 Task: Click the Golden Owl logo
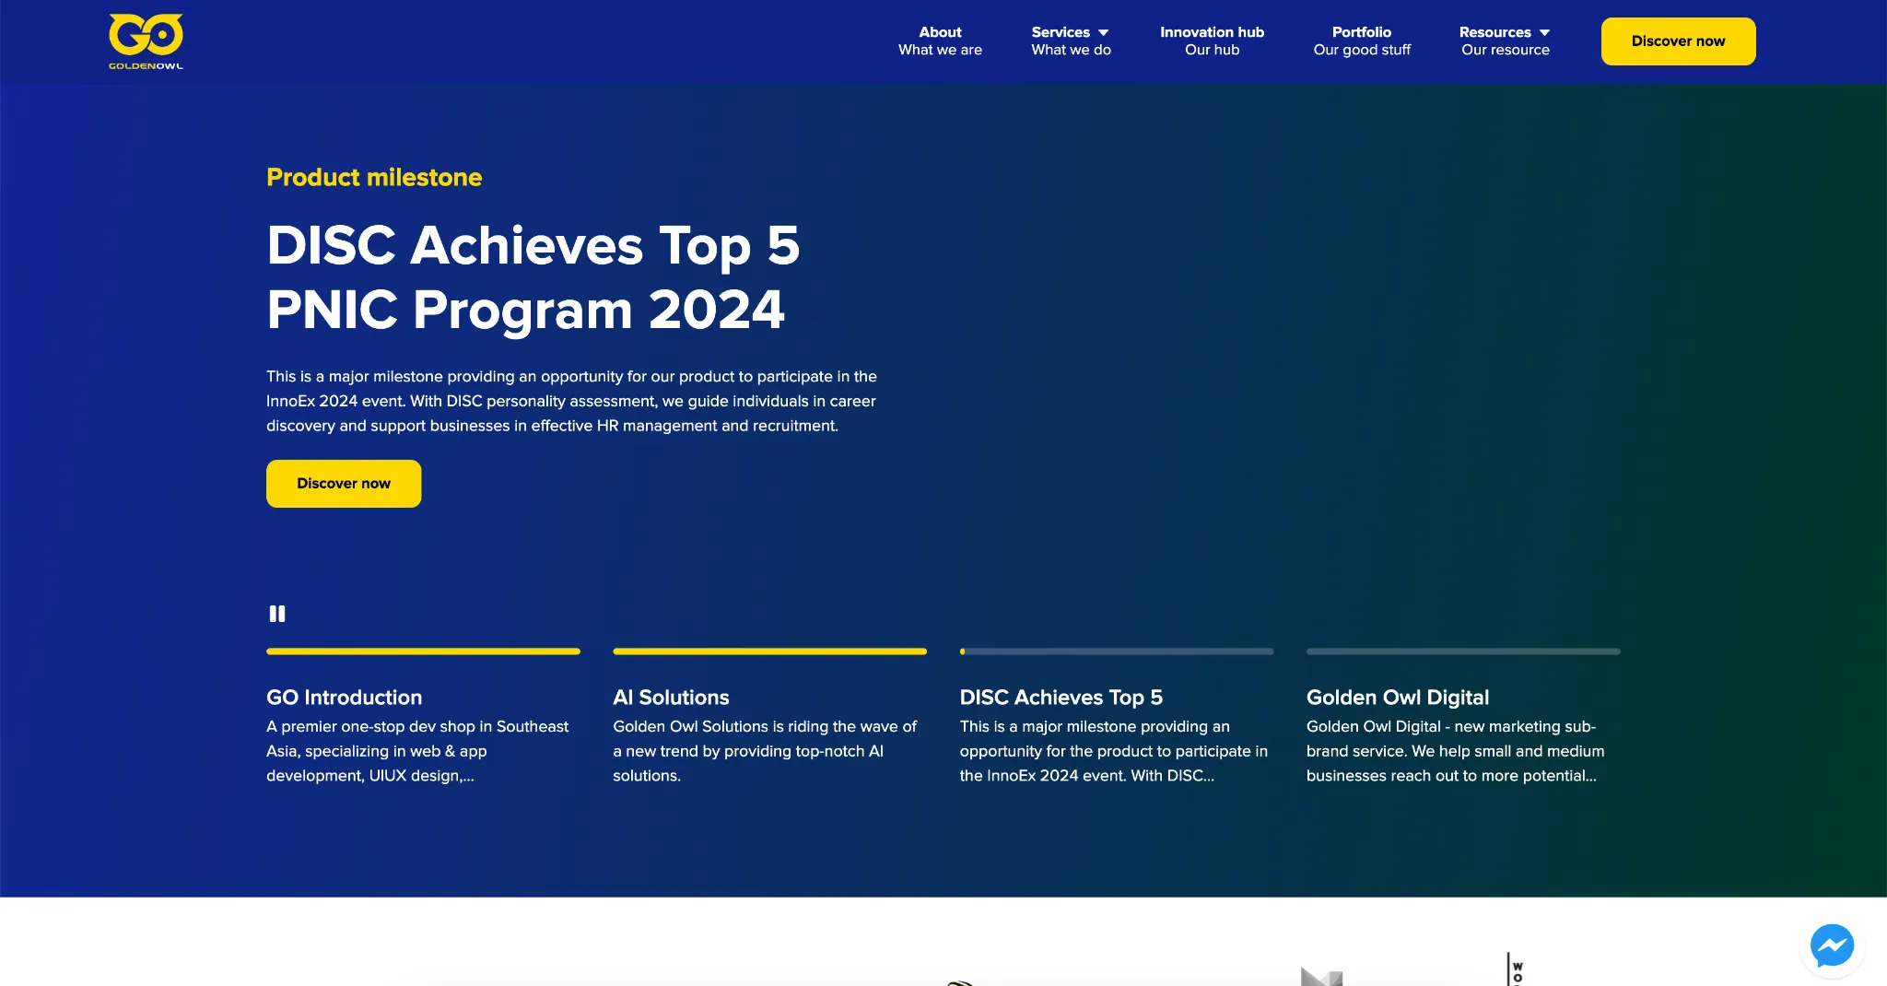(x=146, y=41)
